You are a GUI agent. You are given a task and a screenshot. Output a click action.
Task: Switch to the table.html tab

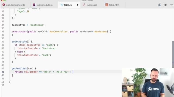pyautogui.click(x=114, y=5)
